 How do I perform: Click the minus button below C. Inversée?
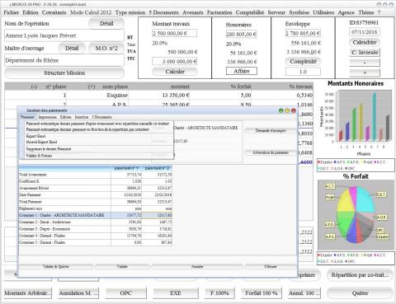tap(365, 63)
